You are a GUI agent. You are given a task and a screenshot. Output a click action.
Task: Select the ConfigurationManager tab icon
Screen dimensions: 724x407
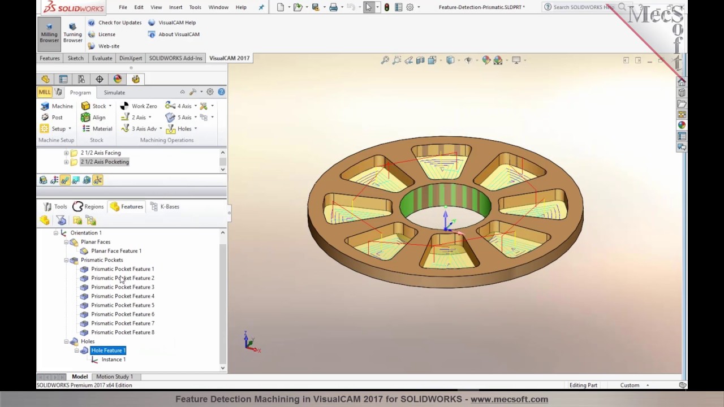[81, 79]
